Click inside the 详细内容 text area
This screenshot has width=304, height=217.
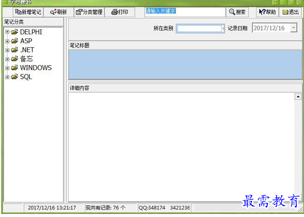[182, 147]
